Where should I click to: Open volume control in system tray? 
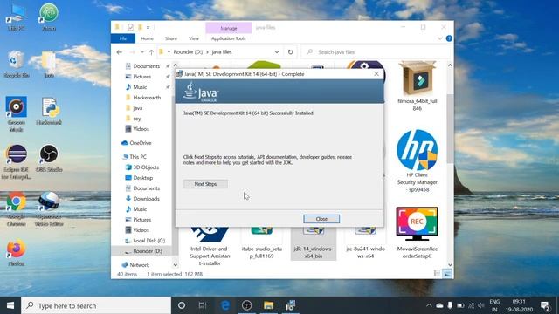click(x=481, y=305)
